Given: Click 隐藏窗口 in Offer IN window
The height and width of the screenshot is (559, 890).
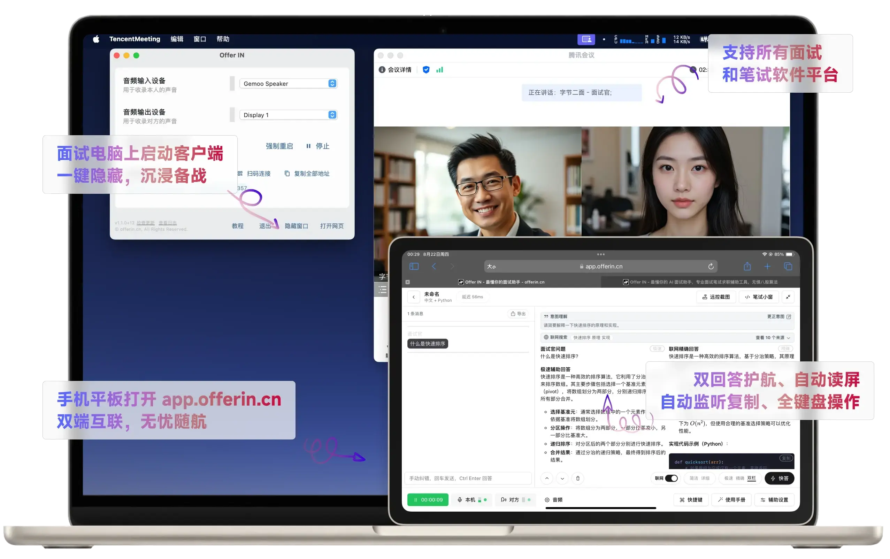Looking at the screenshot, I should [x=297, y=226].
